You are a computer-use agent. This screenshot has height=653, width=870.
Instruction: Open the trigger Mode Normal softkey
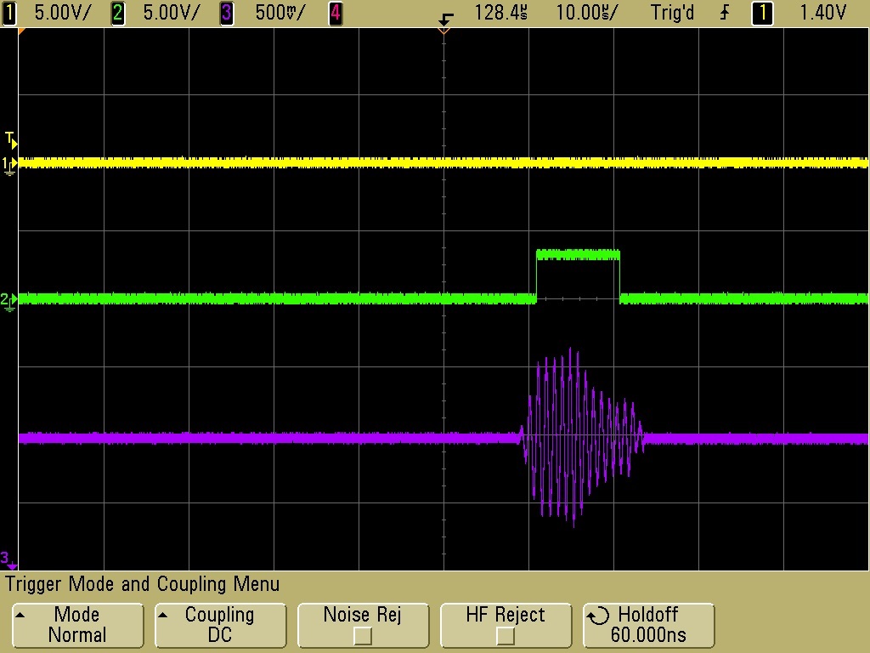[77, 625]
